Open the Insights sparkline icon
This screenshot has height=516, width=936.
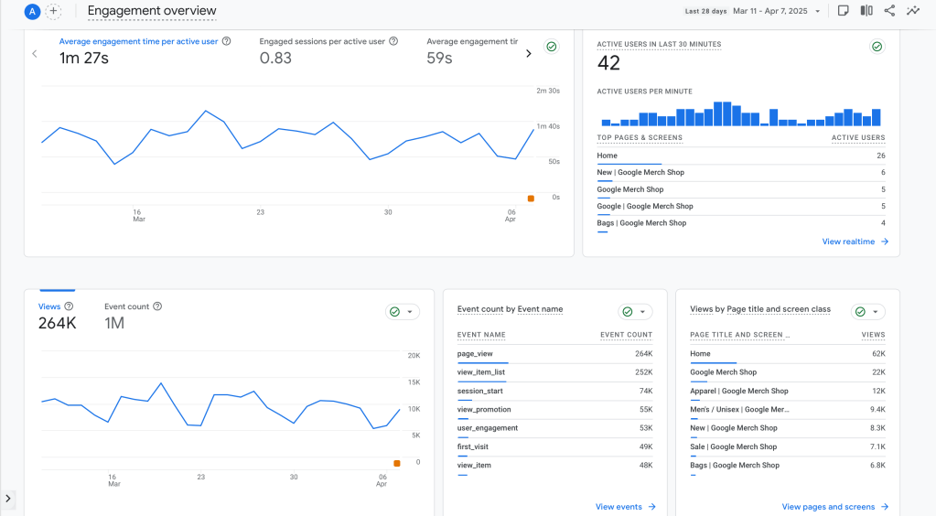click(x=913, y=11)
